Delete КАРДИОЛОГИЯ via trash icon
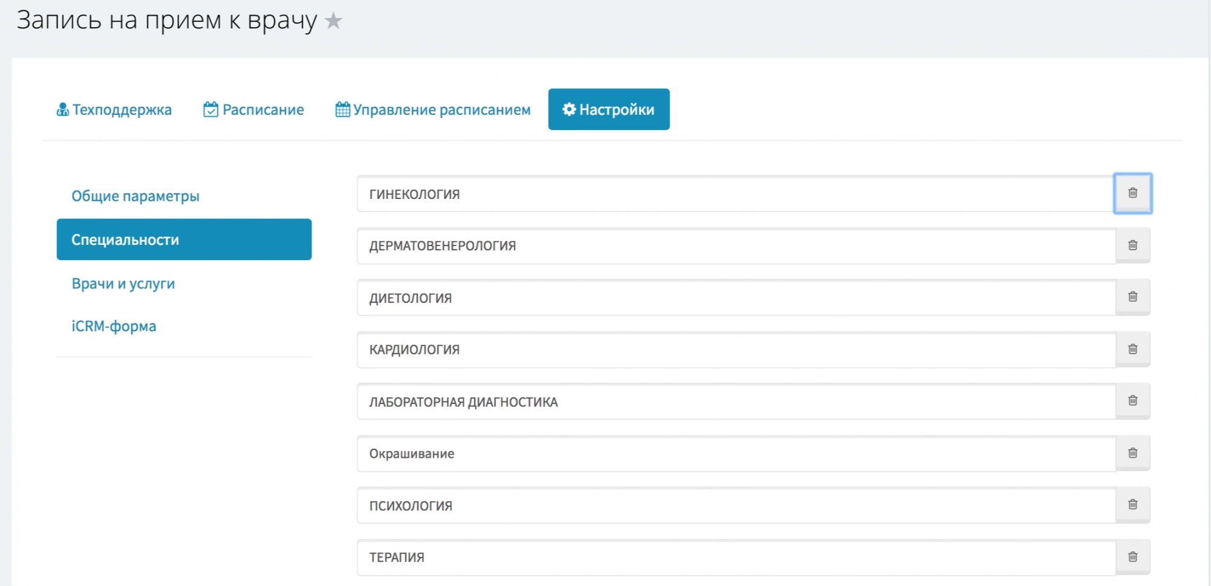This screenshot has height=586, width=1211. (1132, 350)
